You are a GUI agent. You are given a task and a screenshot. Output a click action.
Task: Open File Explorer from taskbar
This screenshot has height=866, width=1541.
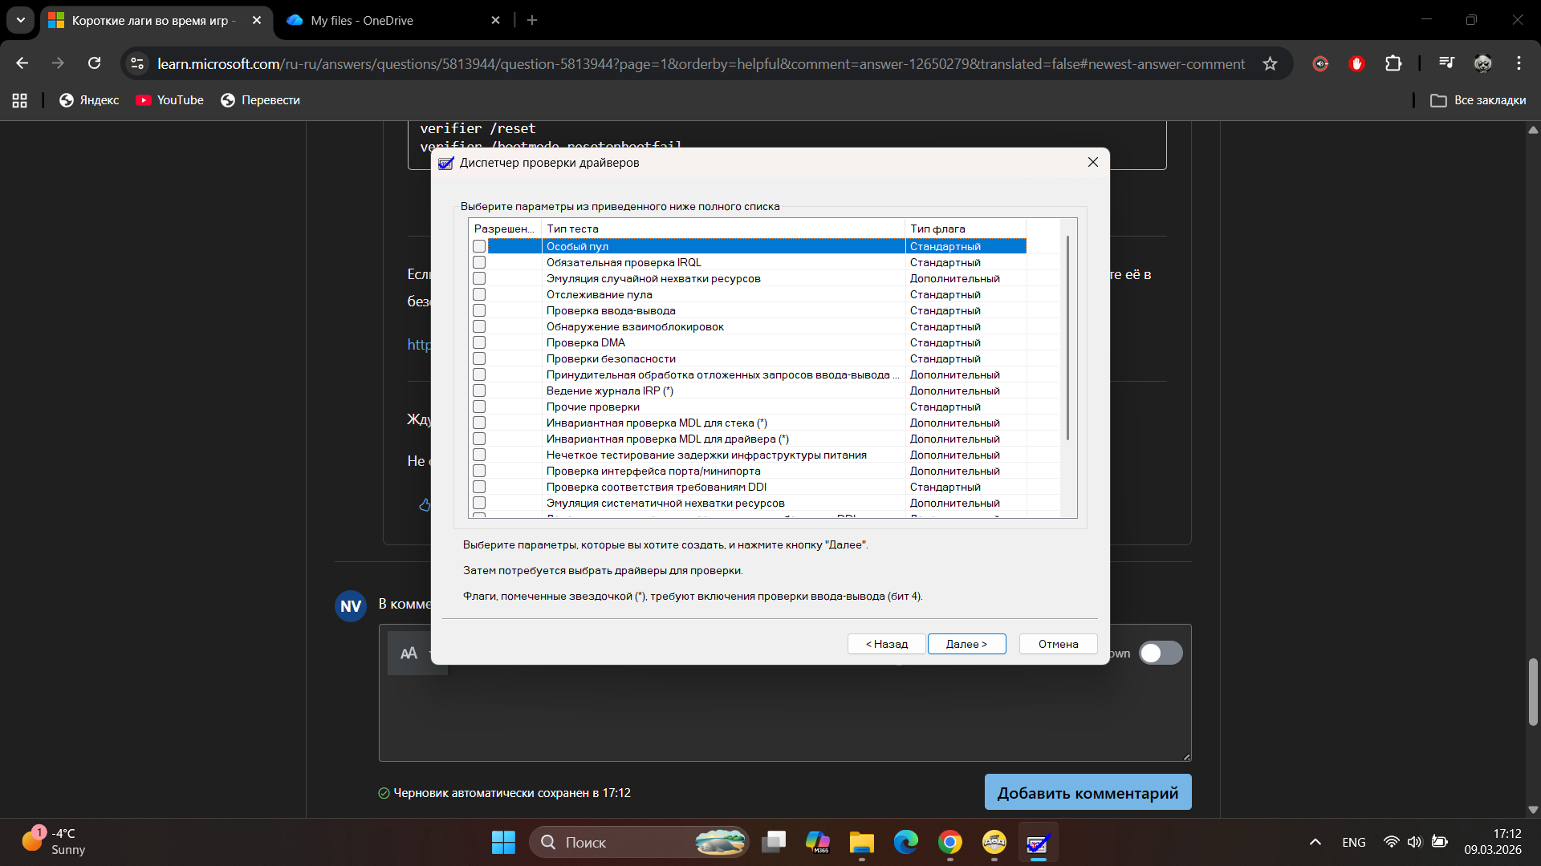coord(861,842)
